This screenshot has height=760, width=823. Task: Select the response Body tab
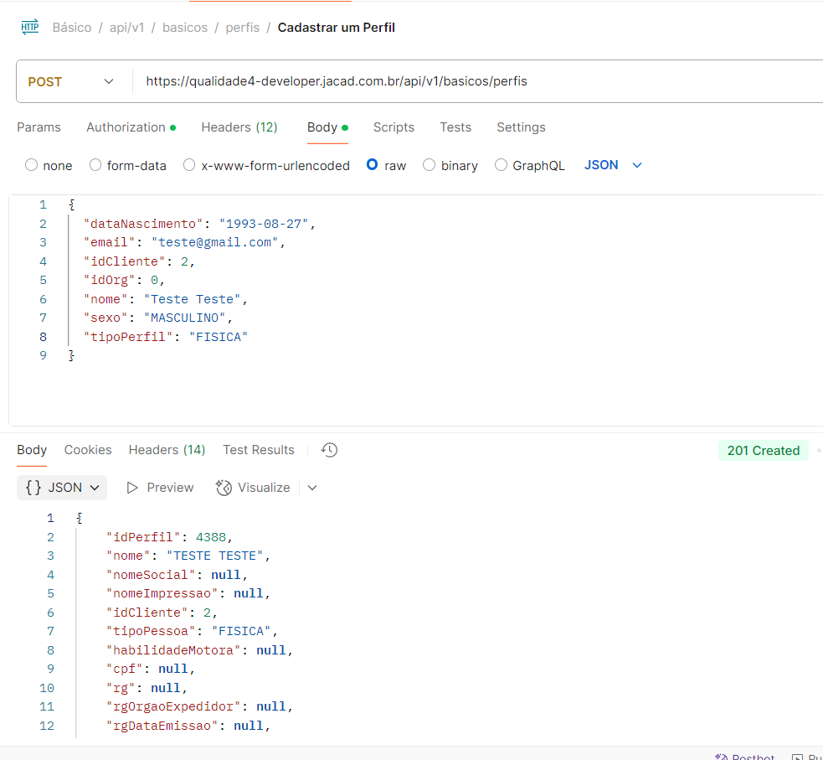[32, 450]
